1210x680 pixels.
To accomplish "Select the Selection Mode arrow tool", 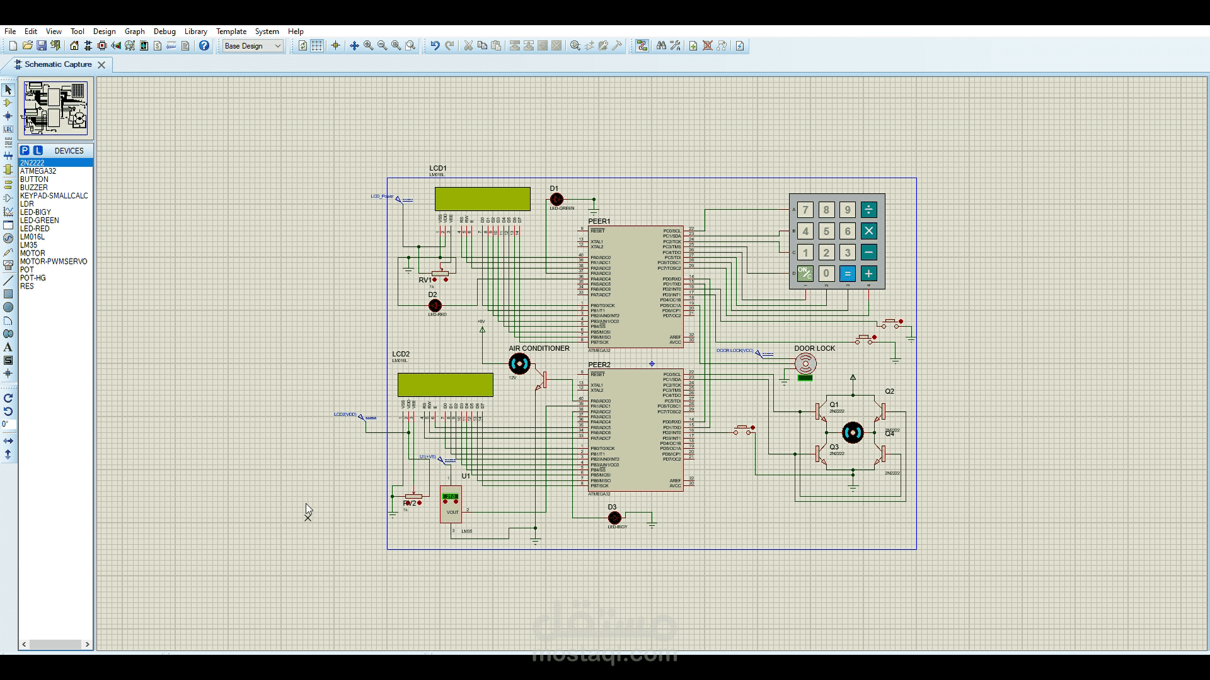I will click(8, 89).
